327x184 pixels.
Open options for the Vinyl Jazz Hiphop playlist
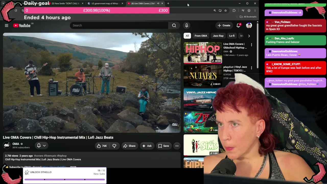251,68
